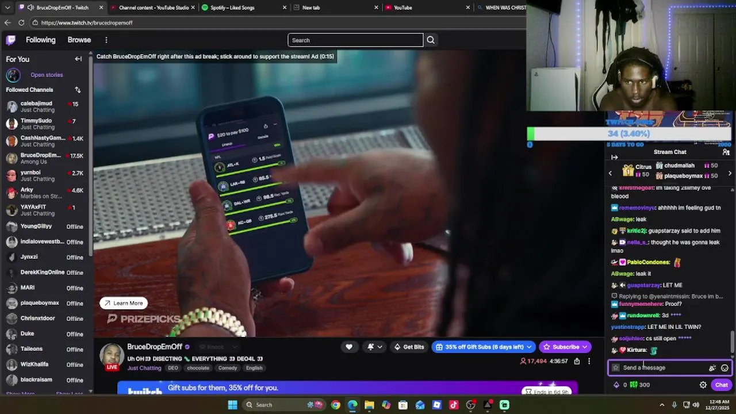
Task: Open TikTok from taskbar
Action: click(x=454, y=405)
